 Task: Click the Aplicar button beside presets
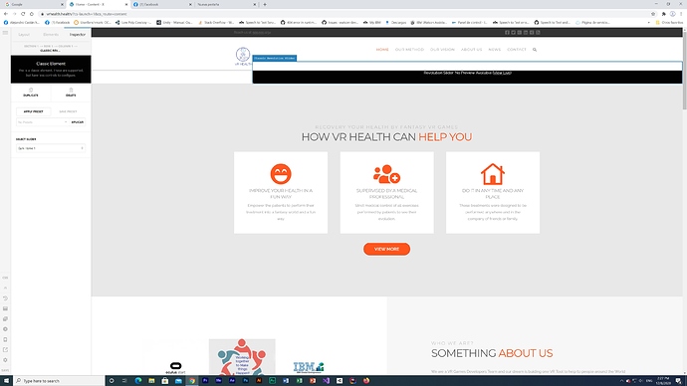[78, 122]
